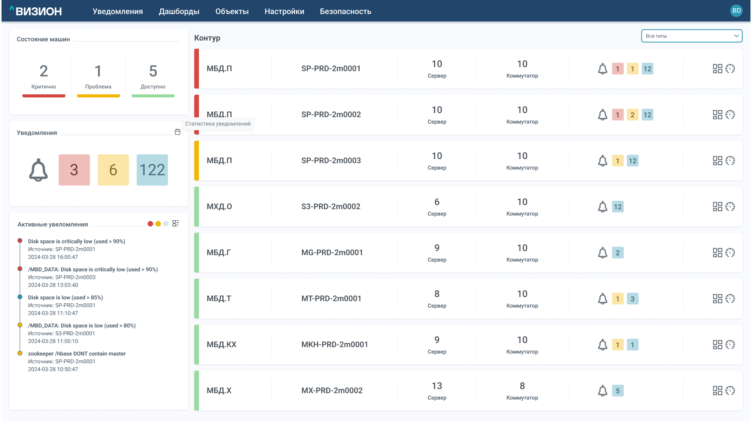The image size is (752, 421).
Task: Expand the Все типы dropdown
Action: 692,36
